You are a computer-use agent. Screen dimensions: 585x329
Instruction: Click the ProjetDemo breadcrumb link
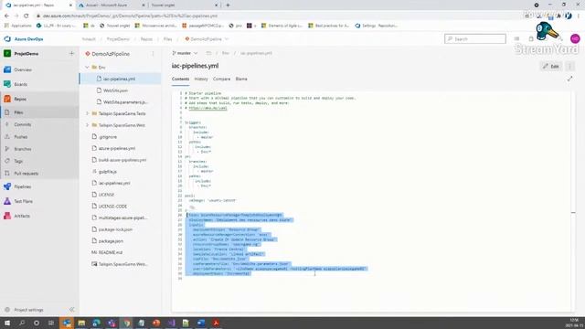tap(118, 38)
